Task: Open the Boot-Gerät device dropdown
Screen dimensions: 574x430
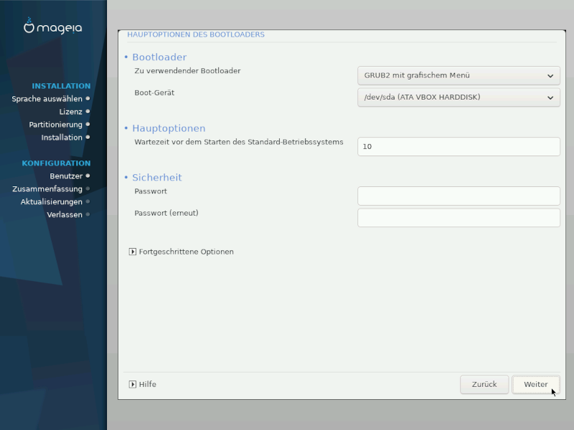Action: 458,97
